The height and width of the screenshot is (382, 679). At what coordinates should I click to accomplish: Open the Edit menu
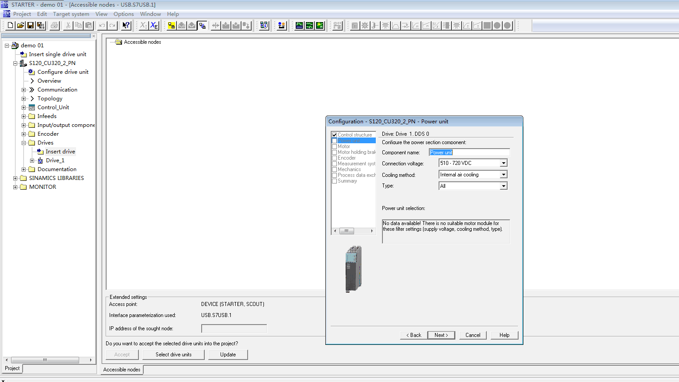click(42, 14)
